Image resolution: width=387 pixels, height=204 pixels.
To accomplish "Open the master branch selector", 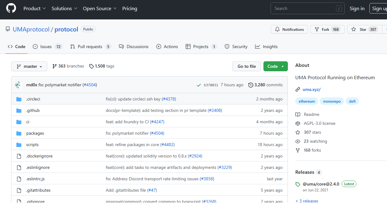I will [29, 66].
